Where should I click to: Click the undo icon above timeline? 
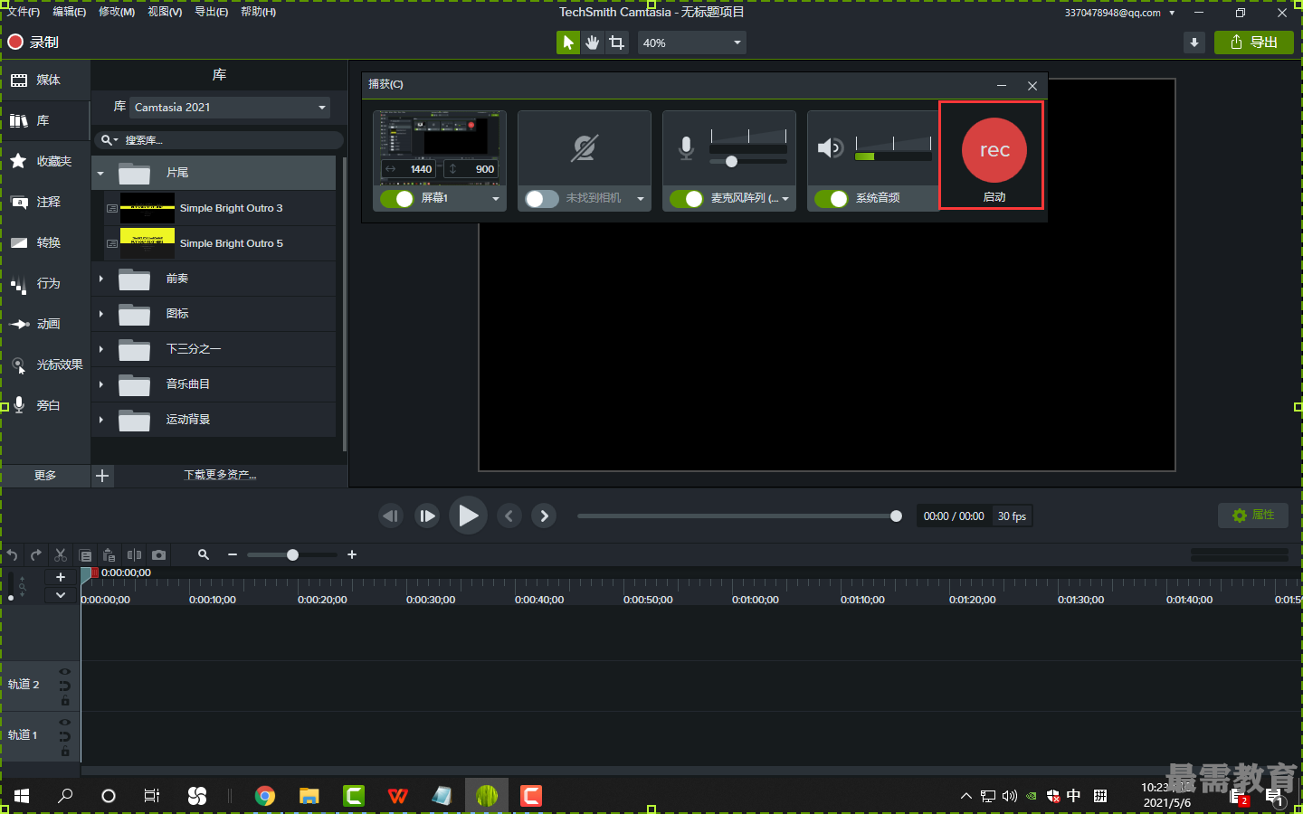pyautogui.click(x=12, y=555)
